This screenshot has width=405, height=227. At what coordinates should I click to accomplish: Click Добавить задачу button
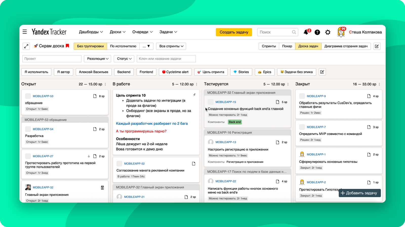click(359, 193)
